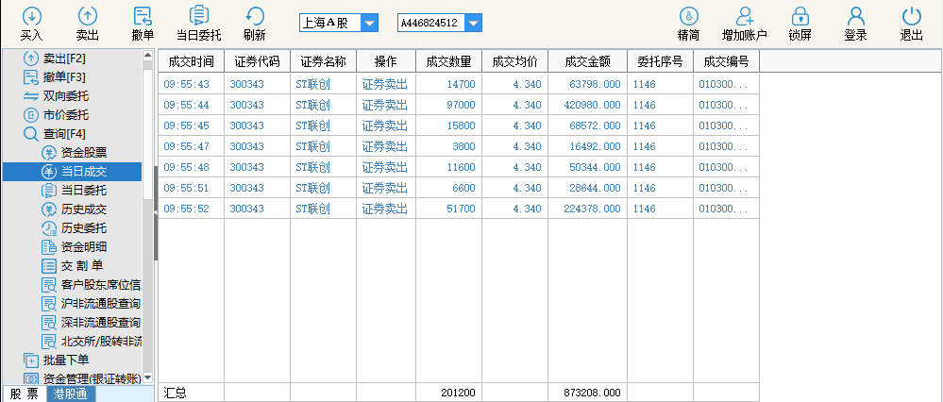Open 历史成交 query item
The width and height of the screenshot is (943, 402).
[x=72, y=209]
